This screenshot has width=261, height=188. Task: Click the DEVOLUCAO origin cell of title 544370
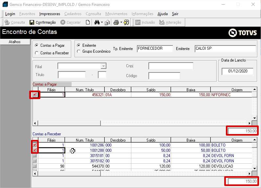point(231,166)
